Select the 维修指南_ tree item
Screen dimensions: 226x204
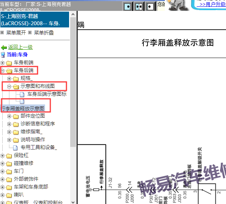click(32, 131)
